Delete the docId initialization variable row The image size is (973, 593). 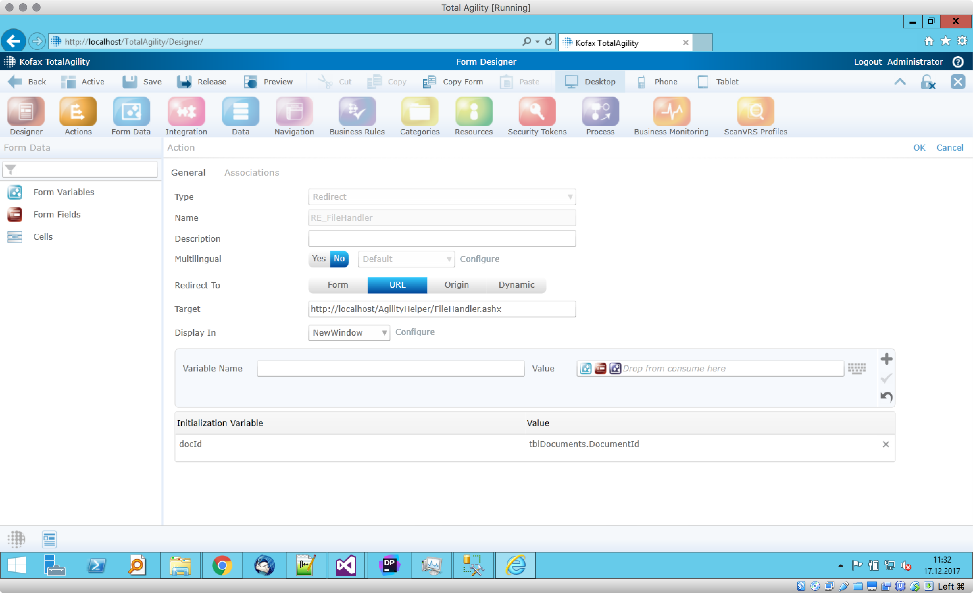coord(885,444)
